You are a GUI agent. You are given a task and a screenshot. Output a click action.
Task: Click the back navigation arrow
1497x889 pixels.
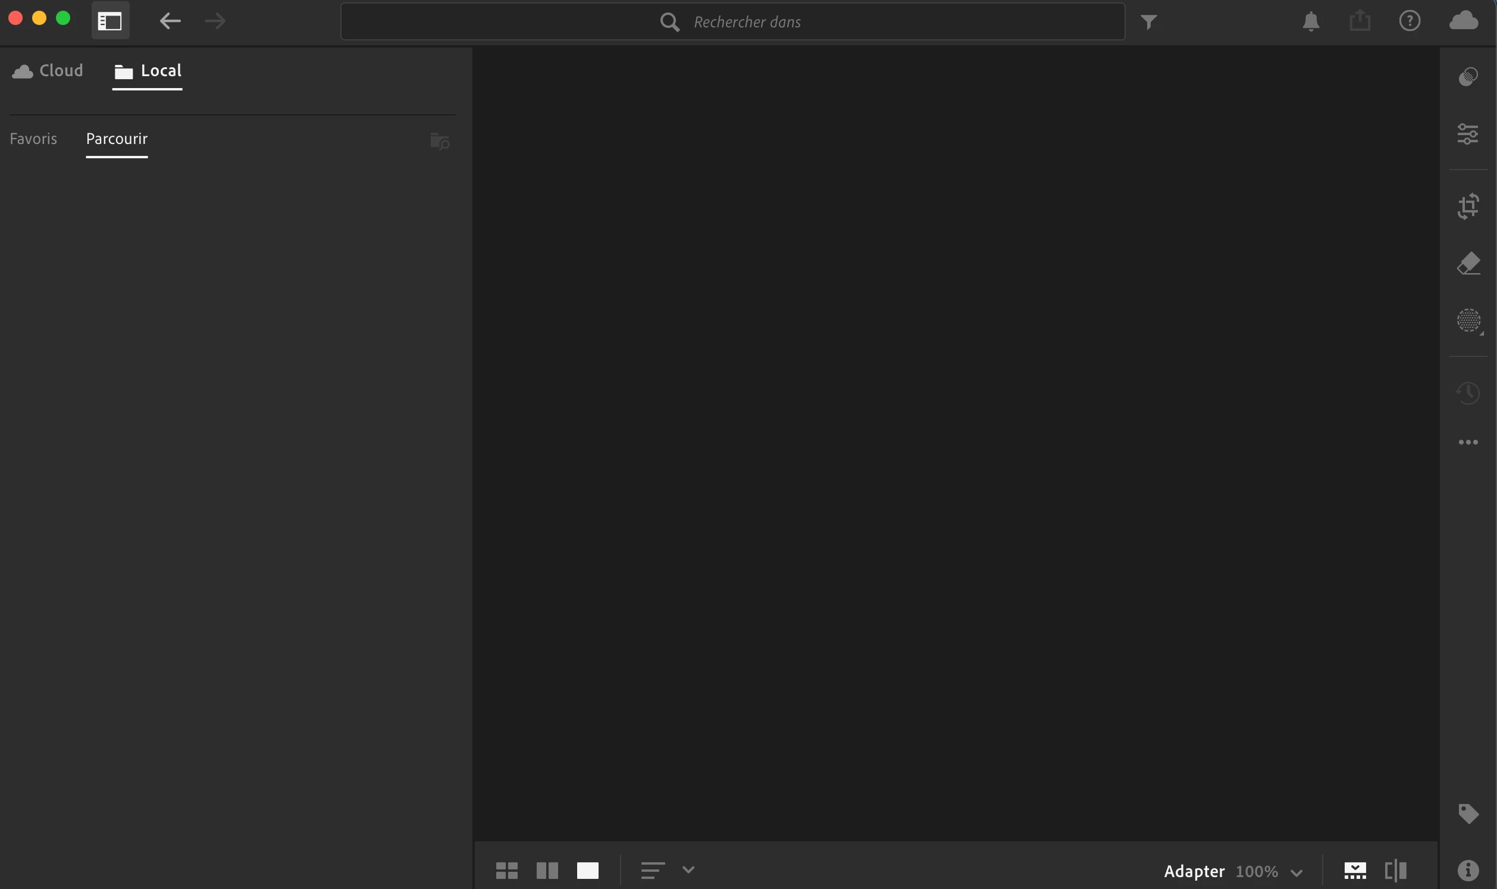[170, 21]
